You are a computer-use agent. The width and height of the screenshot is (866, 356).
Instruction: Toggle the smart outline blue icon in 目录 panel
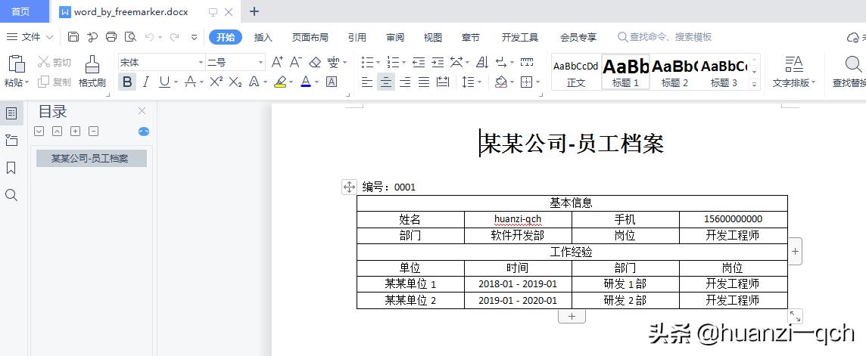pyautogui.click(x=144, y=132)
